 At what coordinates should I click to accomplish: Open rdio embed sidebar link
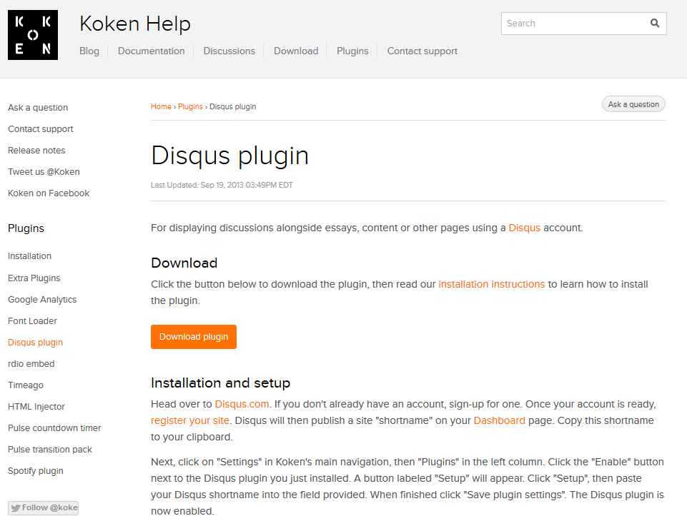pyautogui.click(x=31, y=364)
